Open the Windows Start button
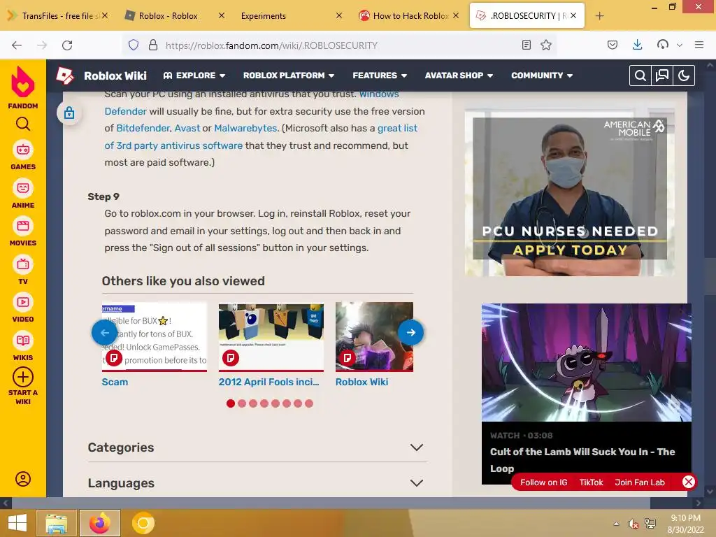The image size is (716, 537). 17,523
